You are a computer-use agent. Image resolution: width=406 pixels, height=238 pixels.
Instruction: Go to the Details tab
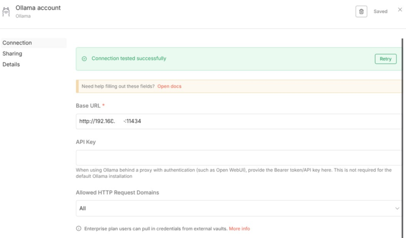pyautogui.click(x=11, y=64)
